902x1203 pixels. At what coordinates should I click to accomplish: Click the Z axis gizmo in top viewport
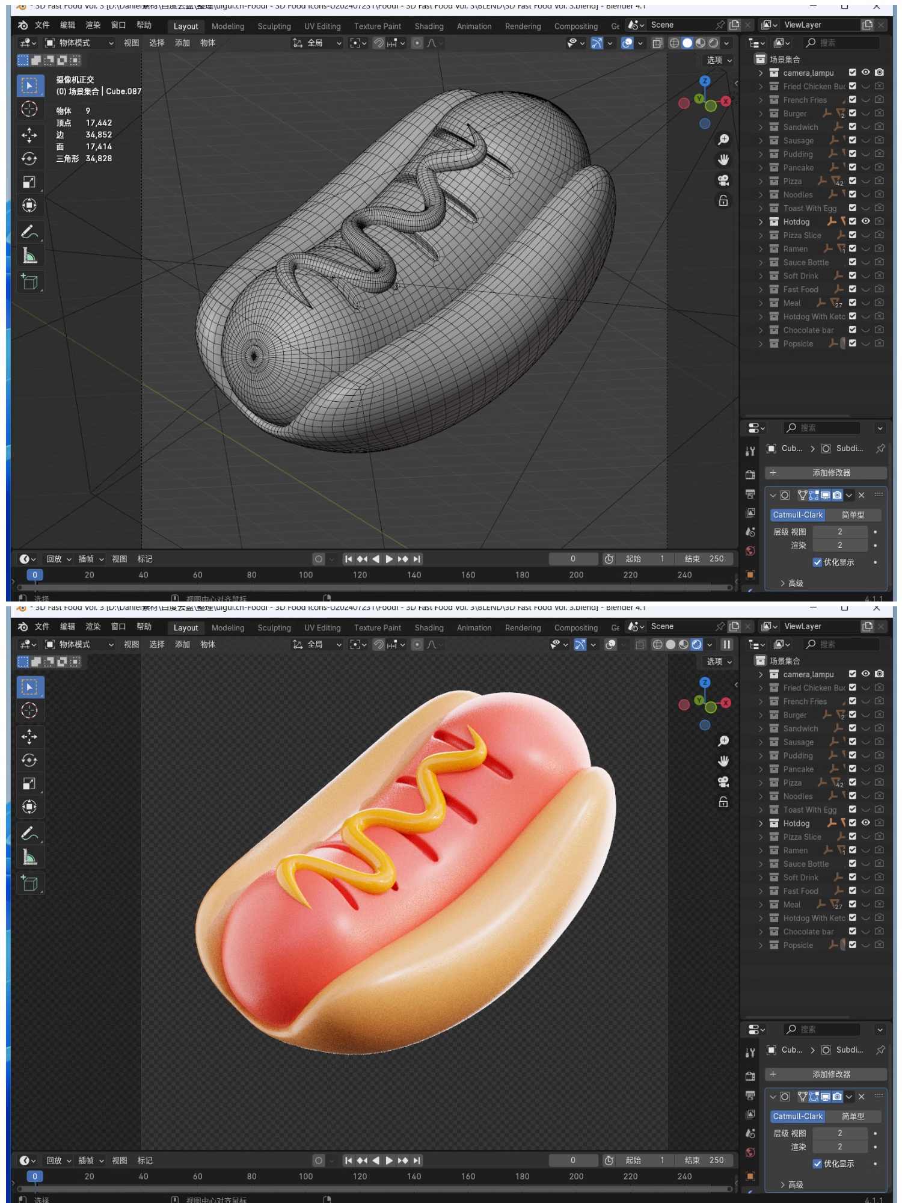[705, 81]
